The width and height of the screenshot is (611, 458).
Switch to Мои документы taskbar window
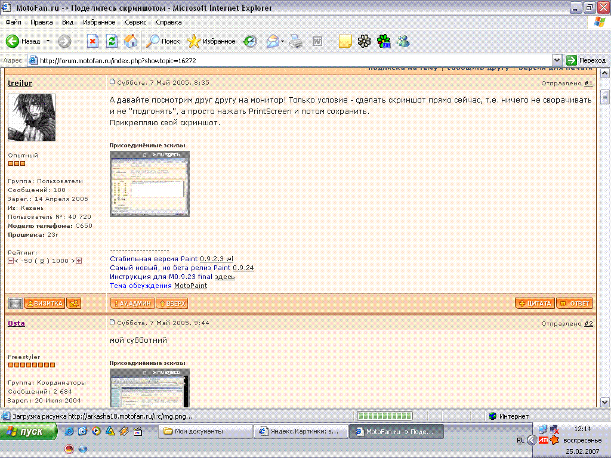(205, 432)
